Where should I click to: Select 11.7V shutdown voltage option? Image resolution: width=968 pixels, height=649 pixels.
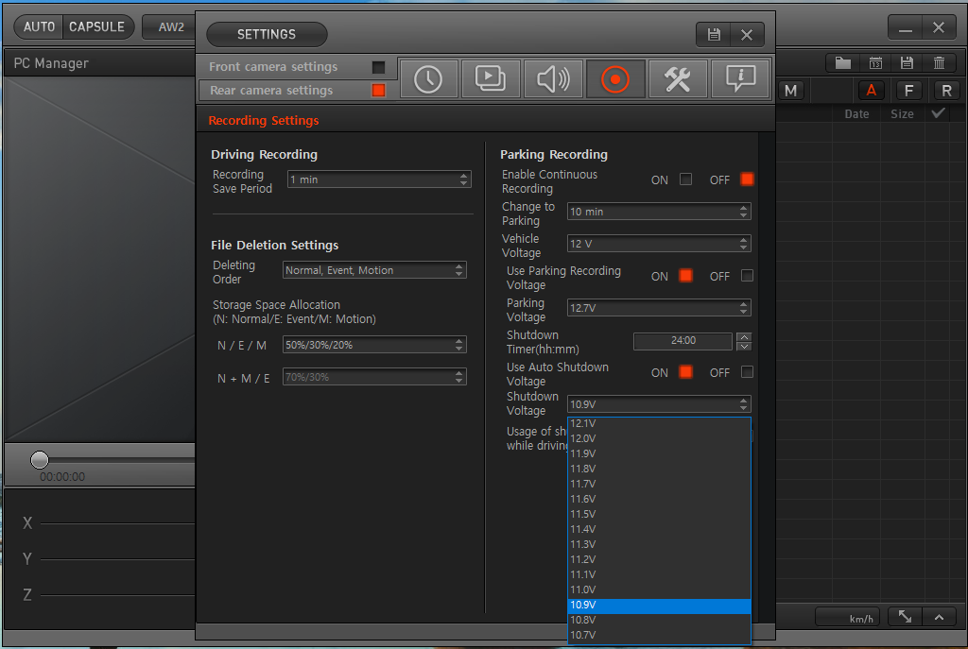pyautogui.click(x=659, y=484)
